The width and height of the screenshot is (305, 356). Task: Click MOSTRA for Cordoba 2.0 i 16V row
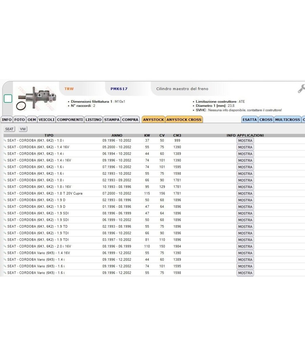coord(245,246)
